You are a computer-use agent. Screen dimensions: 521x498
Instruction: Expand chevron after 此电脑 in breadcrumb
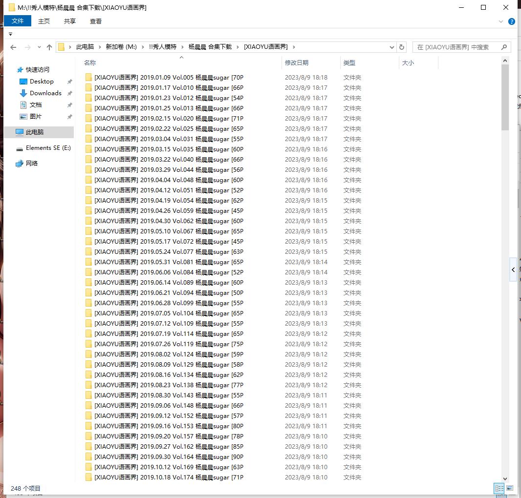100,47
